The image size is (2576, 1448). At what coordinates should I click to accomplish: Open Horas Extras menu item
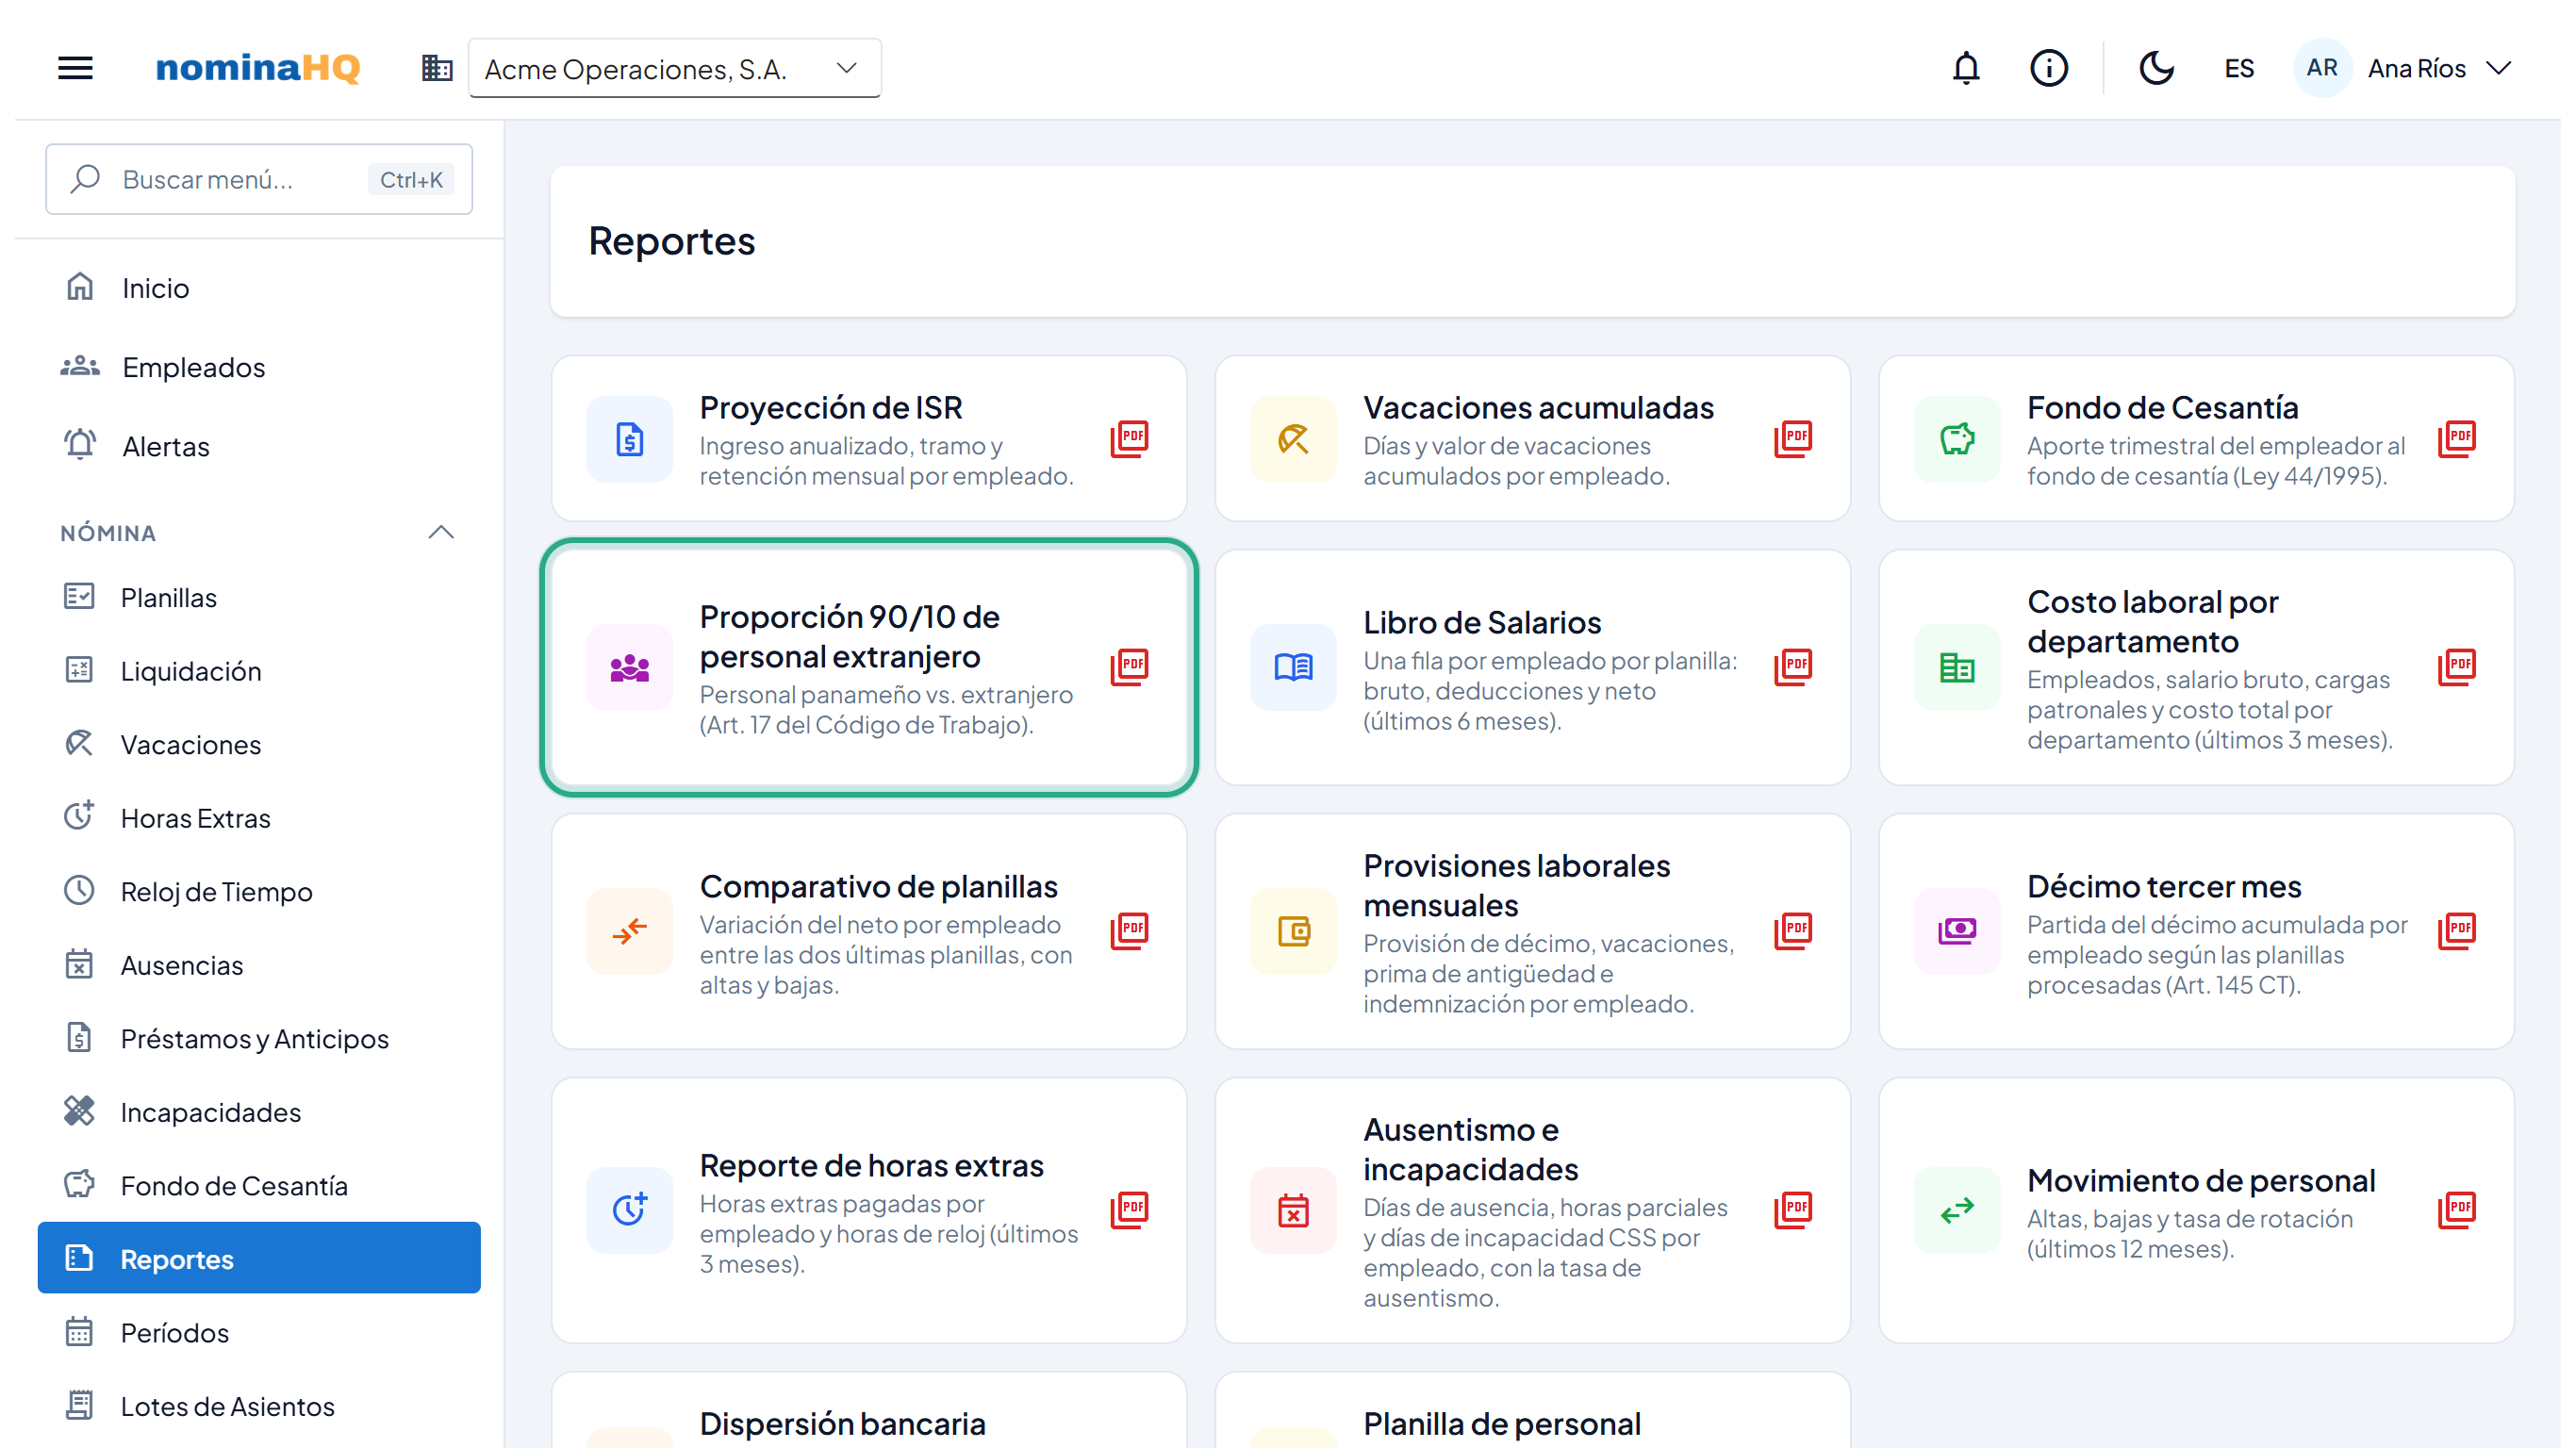coord(259,818)
